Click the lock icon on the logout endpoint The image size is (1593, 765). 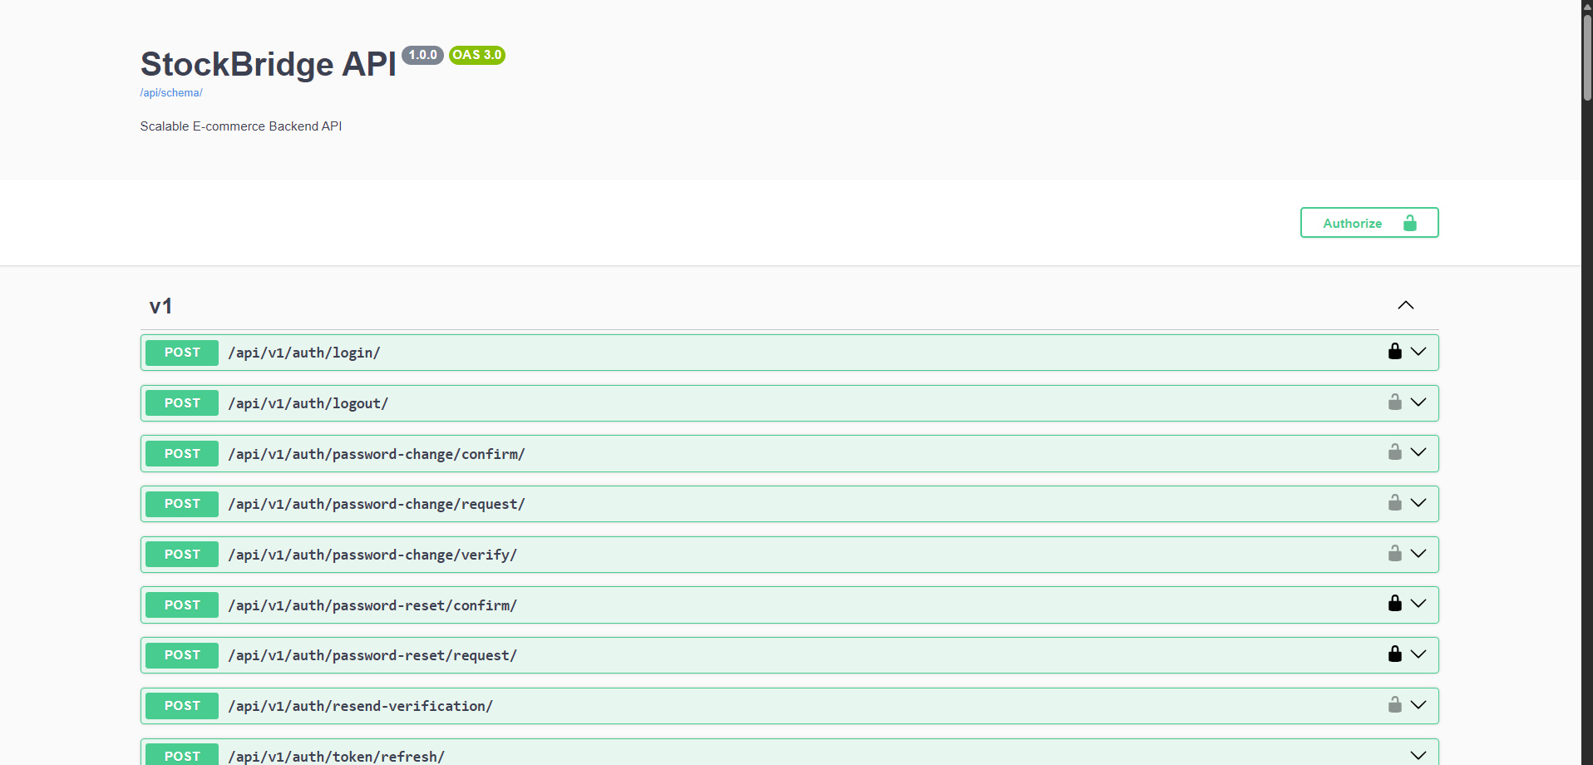[1395, 402]
